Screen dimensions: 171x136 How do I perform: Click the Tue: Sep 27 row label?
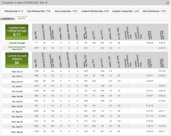pyautogui.click(x=17, y=127)
